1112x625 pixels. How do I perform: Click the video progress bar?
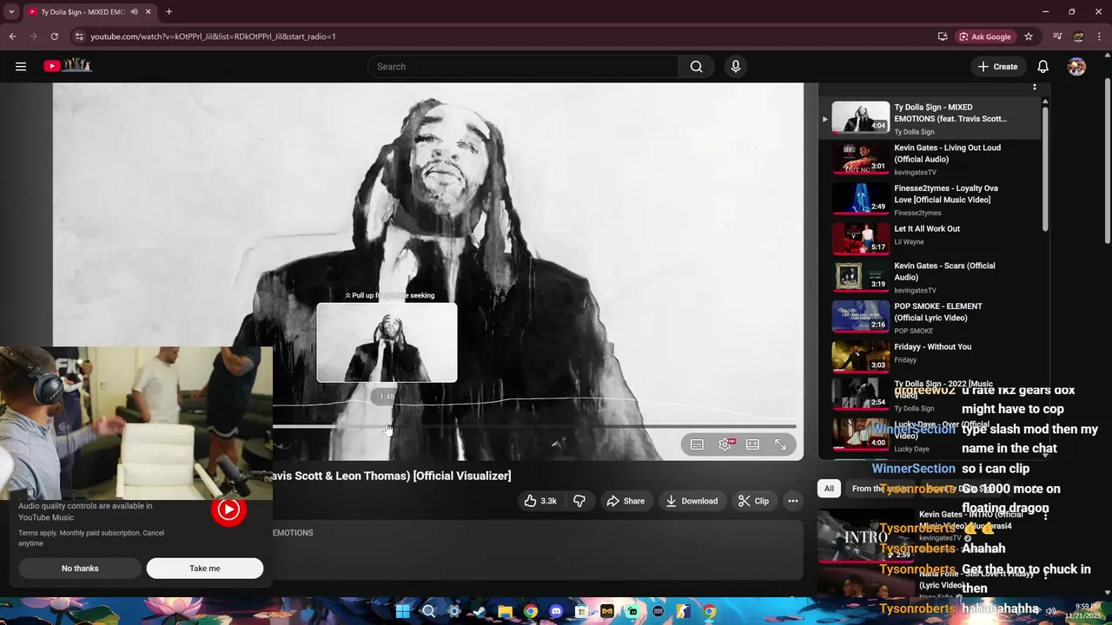click(534, 426)
